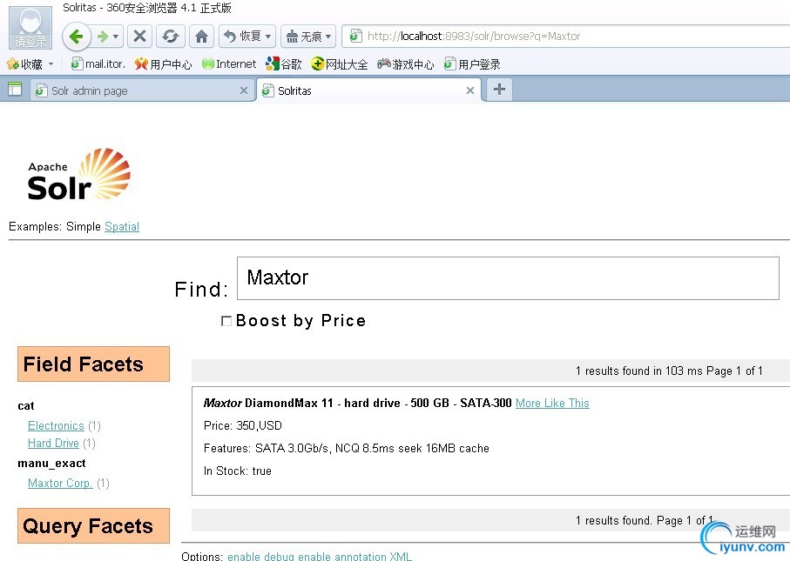Open the 用户中心 bookmark
Screen dimensions: 790x561
(163, 63)
